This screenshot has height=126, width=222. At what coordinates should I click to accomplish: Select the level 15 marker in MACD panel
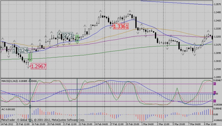pos(215,101)
